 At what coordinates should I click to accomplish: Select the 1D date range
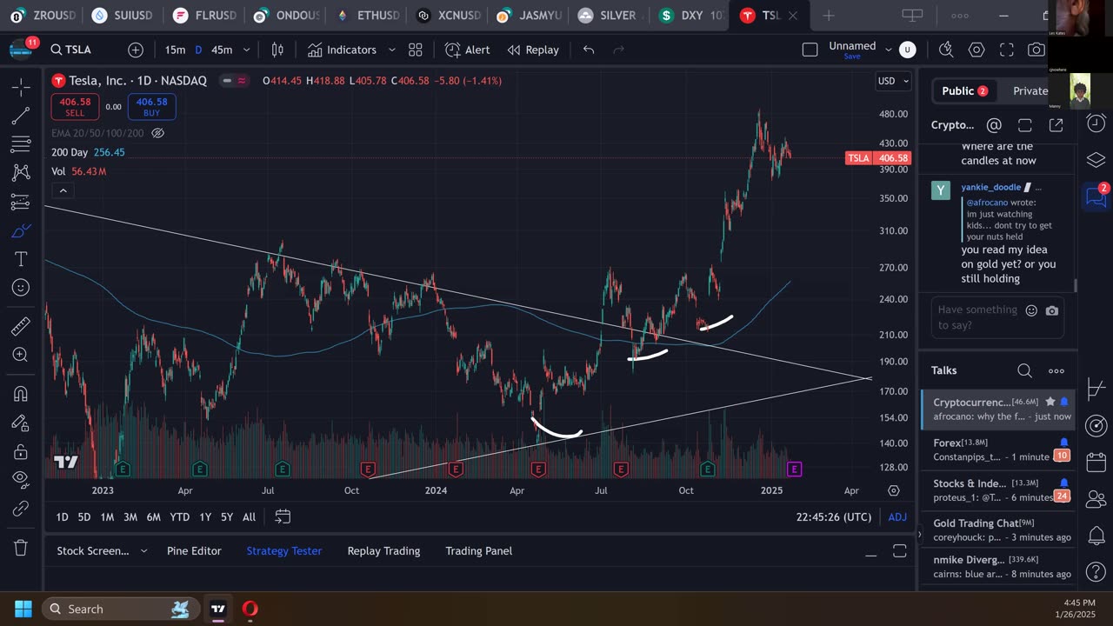pos(62,516)
